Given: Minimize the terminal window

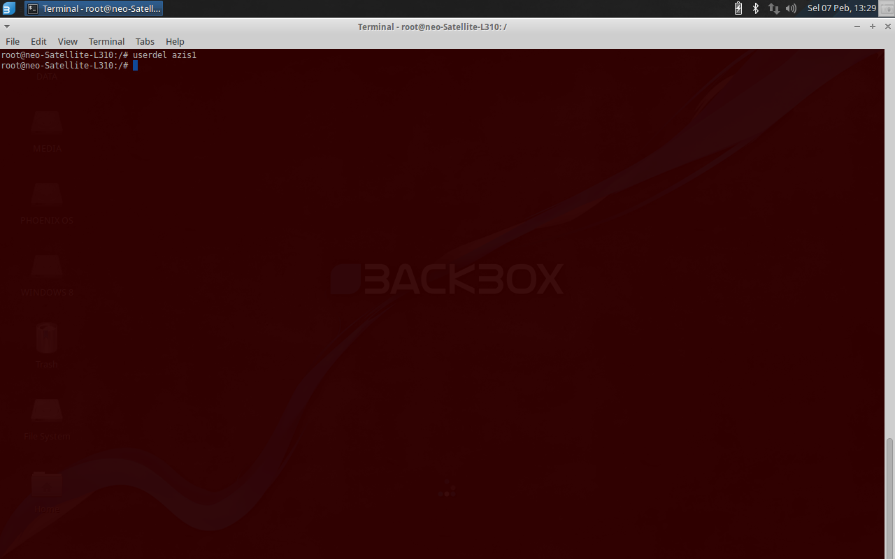Looking at the screenshot, I should (x=858, y=27).
